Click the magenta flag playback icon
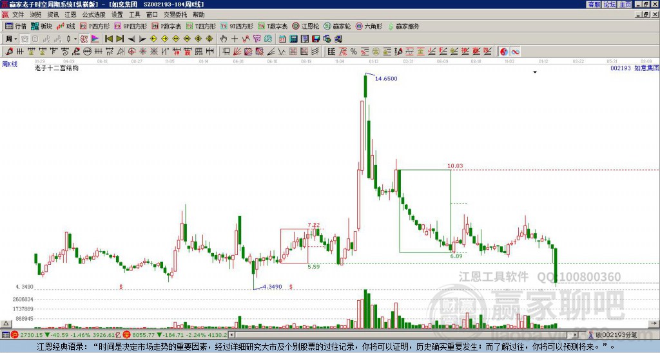 [x=95, y=39]
